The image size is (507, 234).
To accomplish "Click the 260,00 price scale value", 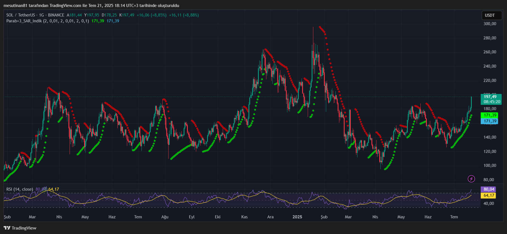I will click(x=490, y=52).
